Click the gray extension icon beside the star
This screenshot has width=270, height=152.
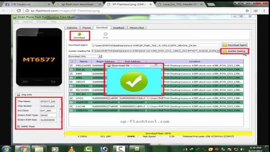coord(256,11)
